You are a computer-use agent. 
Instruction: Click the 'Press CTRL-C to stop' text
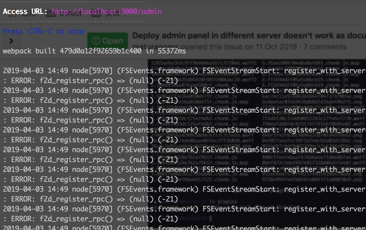(44, 31)
